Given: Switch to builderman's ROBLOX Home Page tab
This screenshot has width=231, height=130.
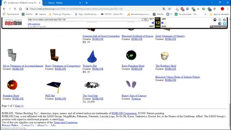Looking at the screenshot, I should tap(22, 3).
